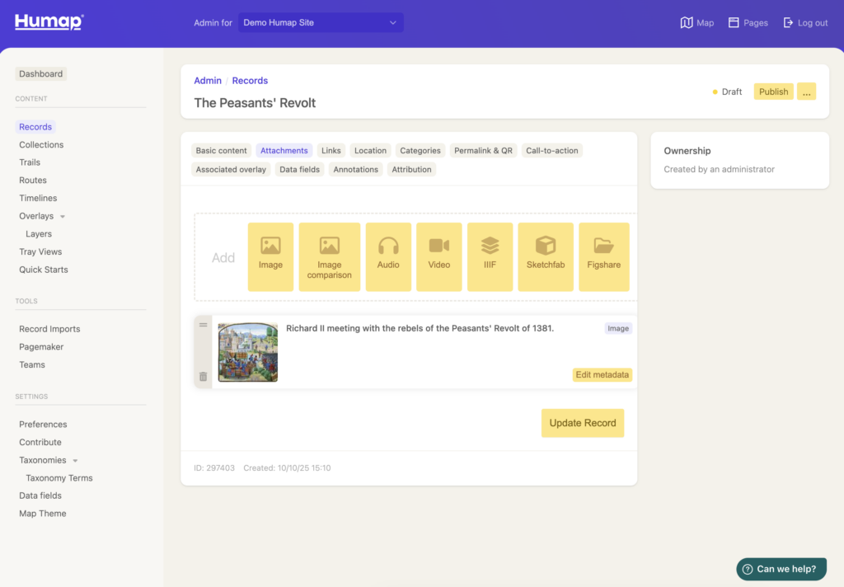Open the more actions ellipsis menu
Image resolution: width=844 pixels, height=587 pixels.
[807, 92]
